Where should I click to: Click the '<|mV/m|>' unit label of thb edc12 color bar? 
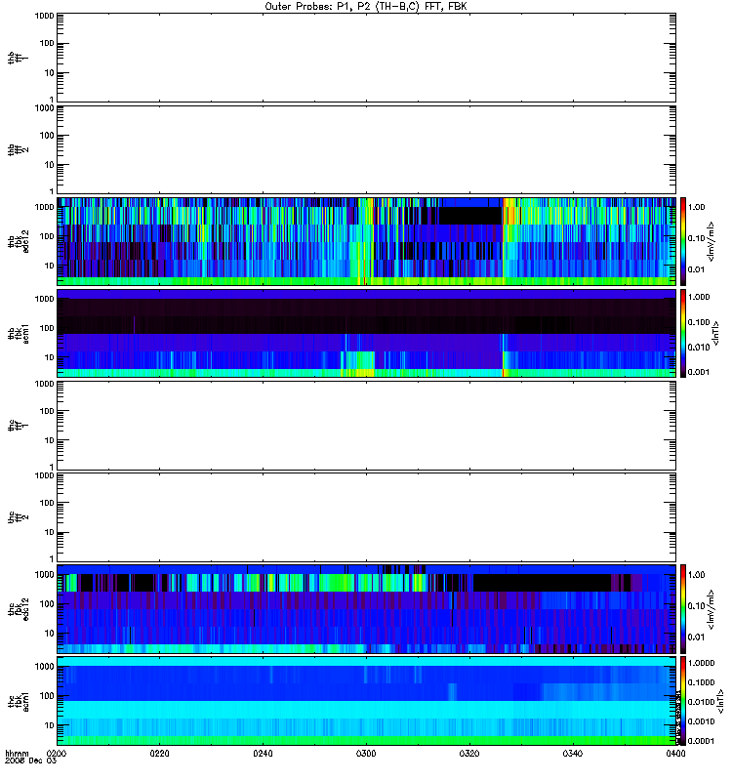click(712, 241)
